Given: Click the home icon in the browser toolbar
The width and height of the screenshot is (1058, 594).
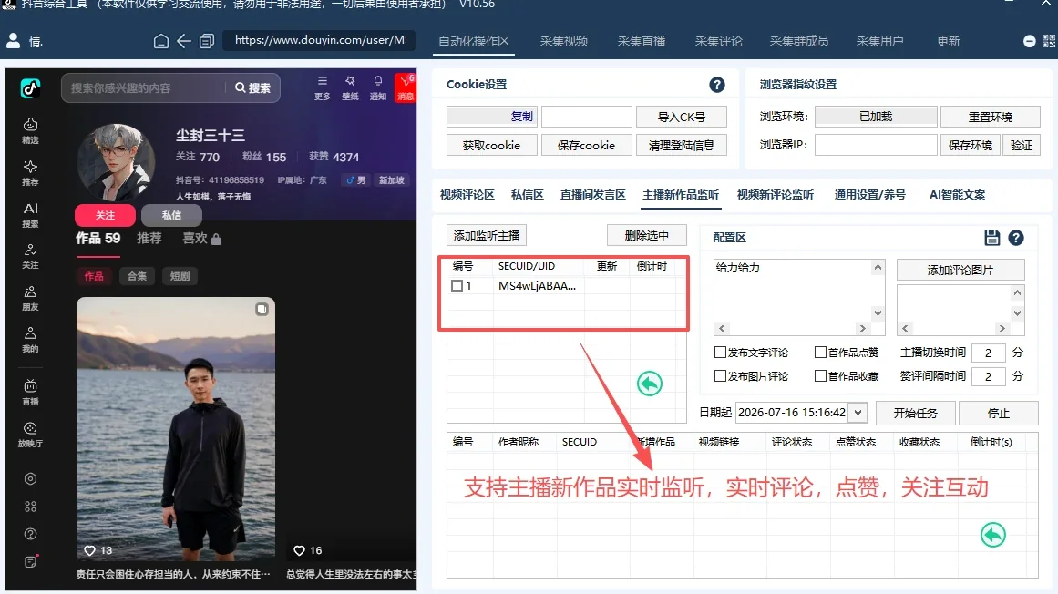Looking at the screenshot, I should [x=161, y=41].
